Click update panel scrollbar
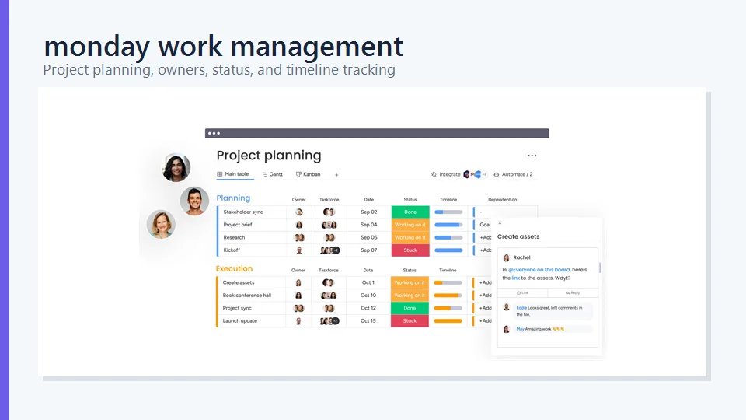 tap(600, 268)
